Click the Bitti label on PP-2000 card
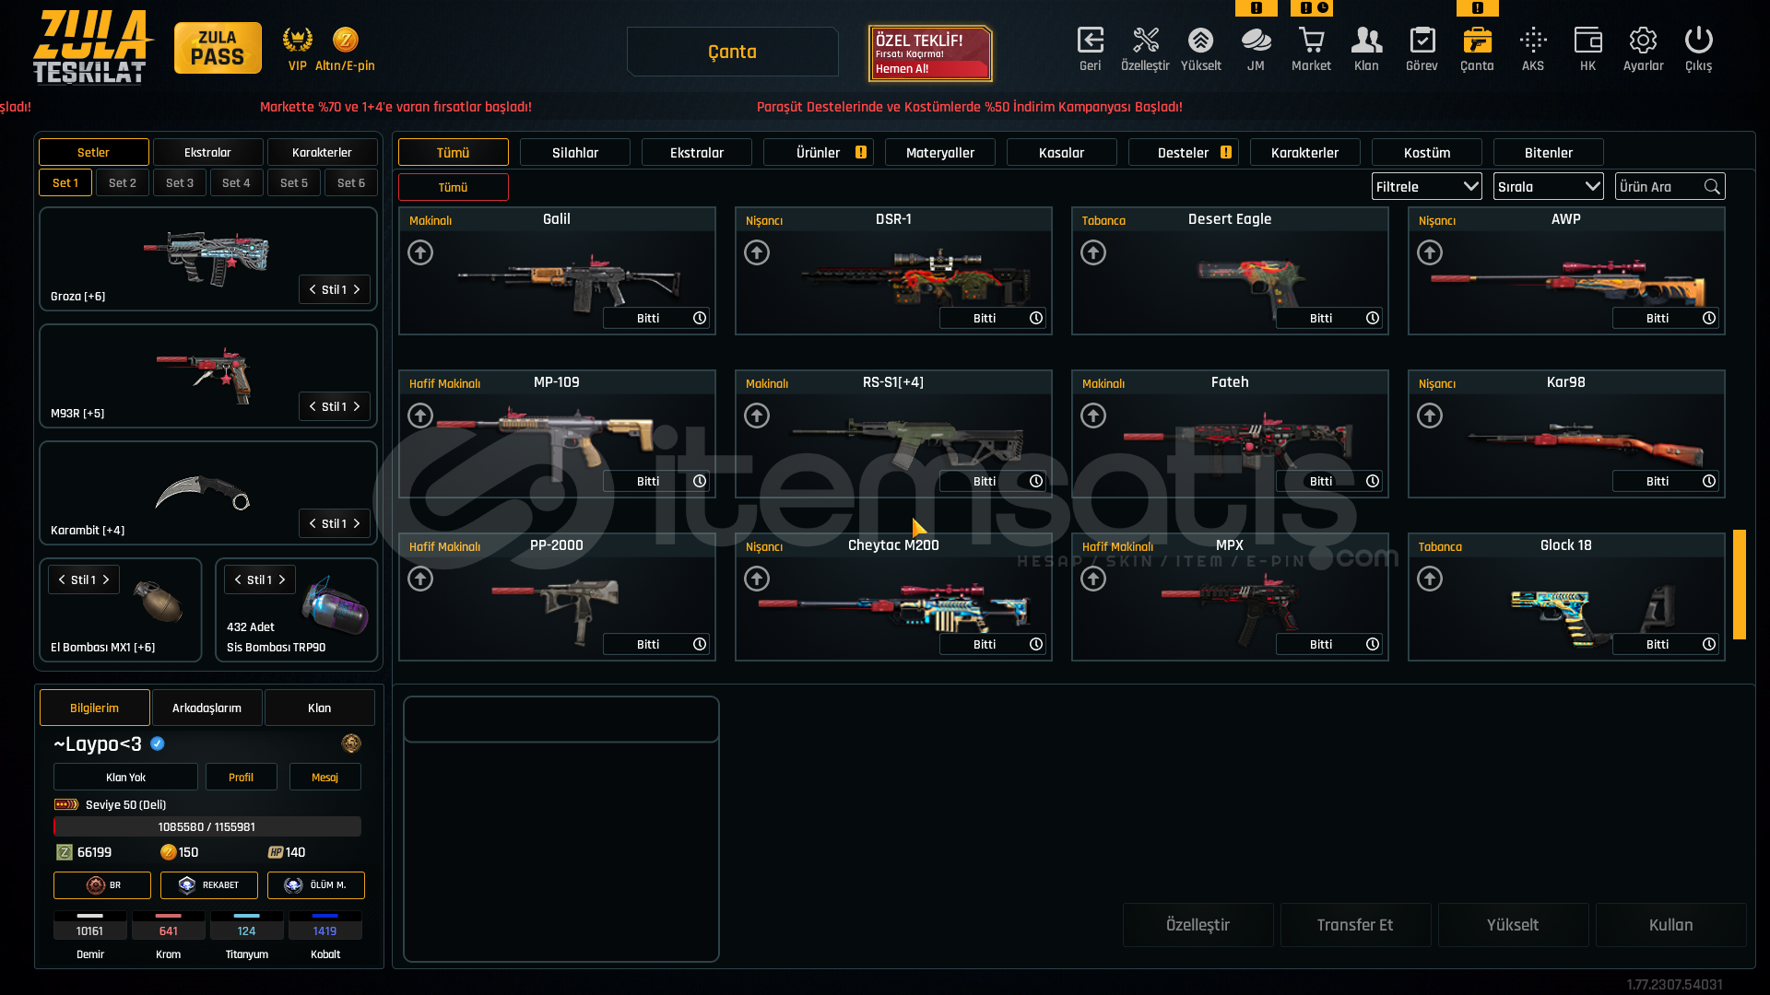 pos(648,644)
